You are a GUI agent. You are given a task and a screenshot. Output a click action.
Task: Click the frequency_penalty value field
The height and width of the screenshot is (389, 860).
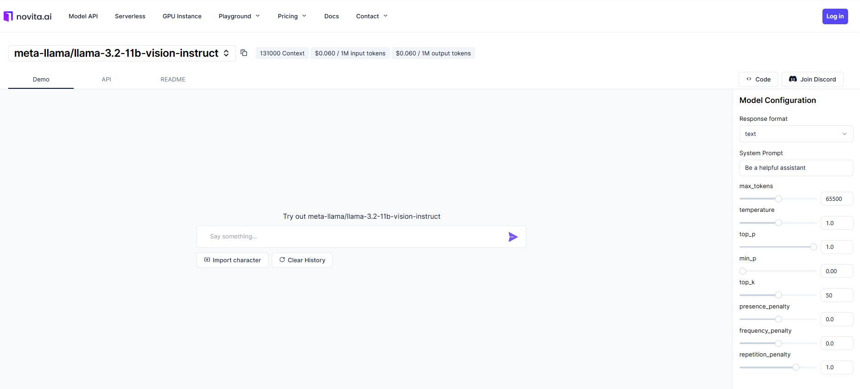(837, 343)
